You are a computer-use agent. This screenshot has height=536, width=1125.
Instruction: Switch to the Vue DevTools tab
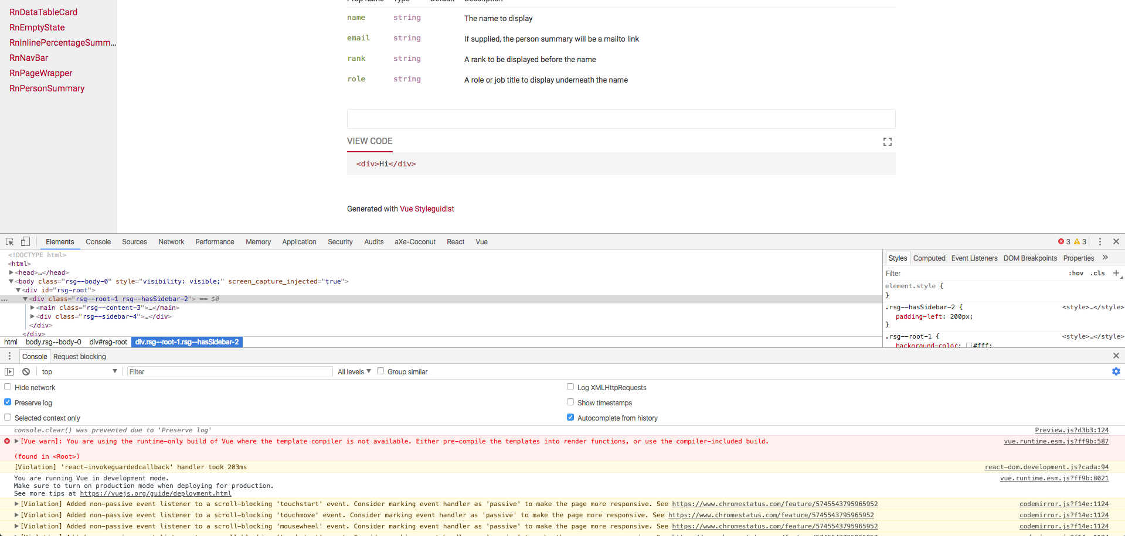[x=481, y=241]
